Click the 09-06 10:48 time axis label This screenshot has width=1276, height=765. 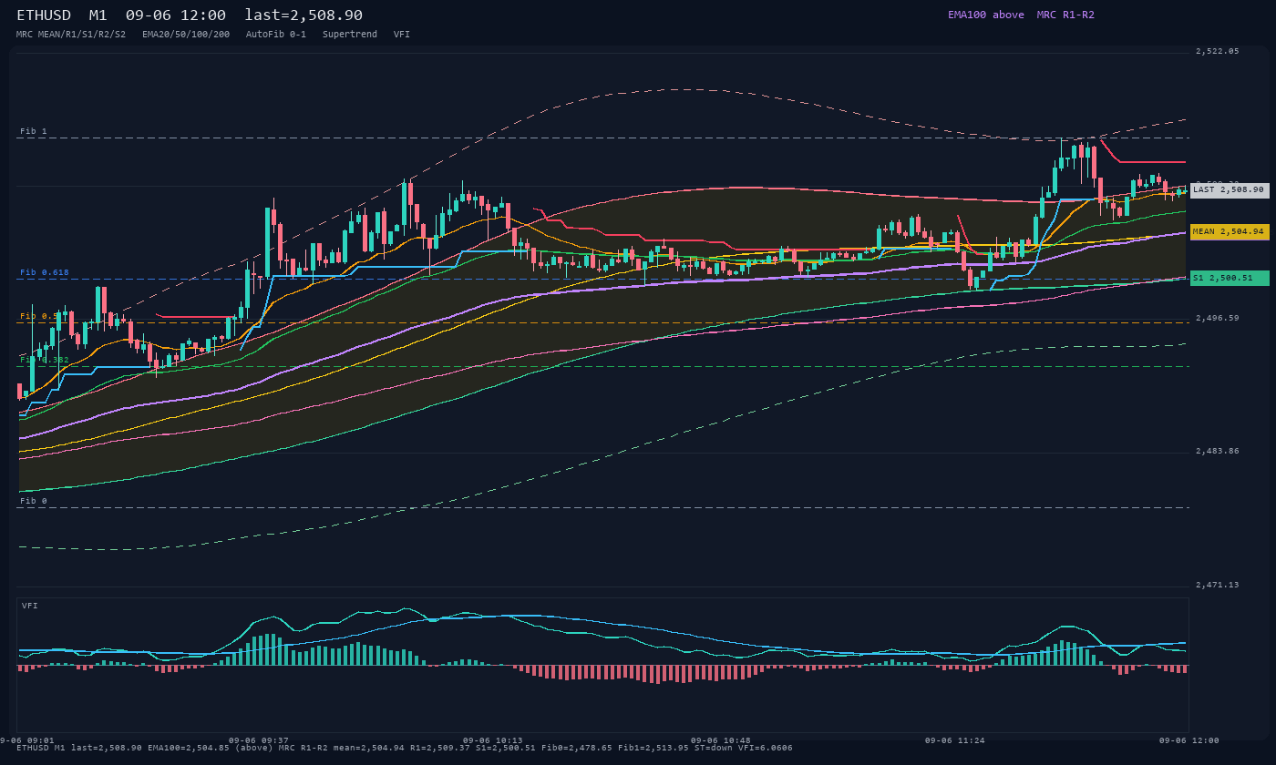click(x=721, y=740)
